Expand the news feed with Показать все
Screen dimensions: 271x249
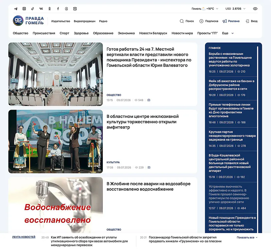click(247, 237)
